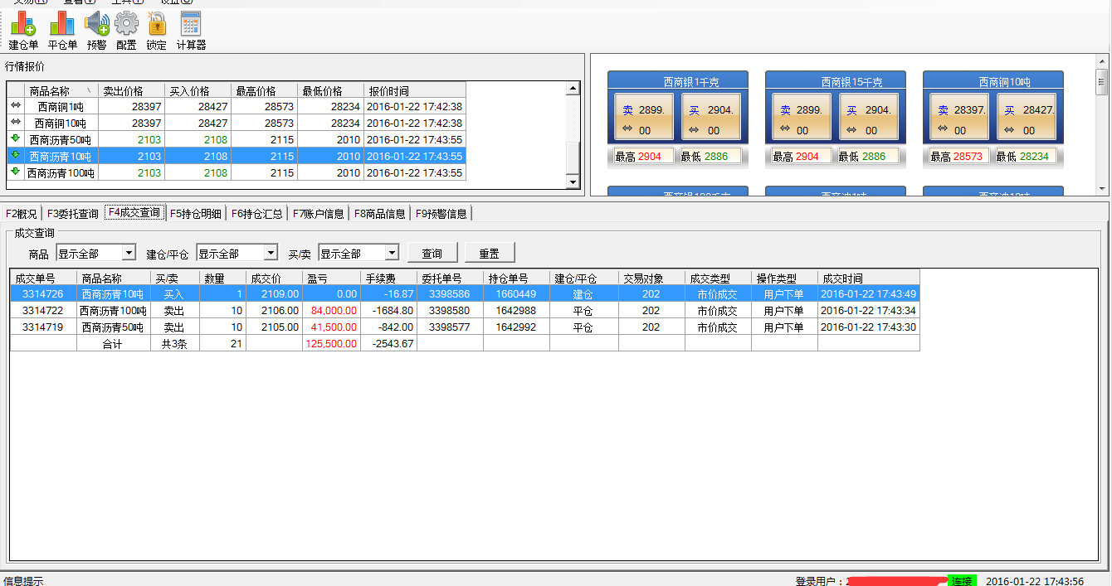Open the 建仓单 new position order icon
This screenshot has height=586, width=1112.
point(23,31)
